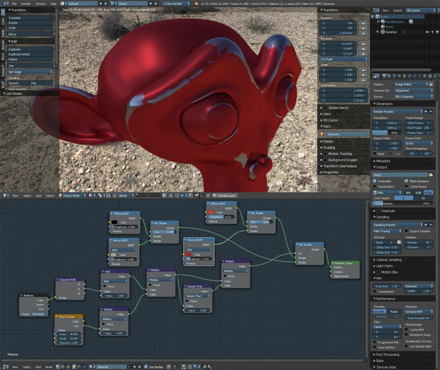Image resolution: width=440 pixels, height=370 pixels.
Task: Click the object name field showing Suzanne
Action: pyautogui.click(x=347, y=134)
